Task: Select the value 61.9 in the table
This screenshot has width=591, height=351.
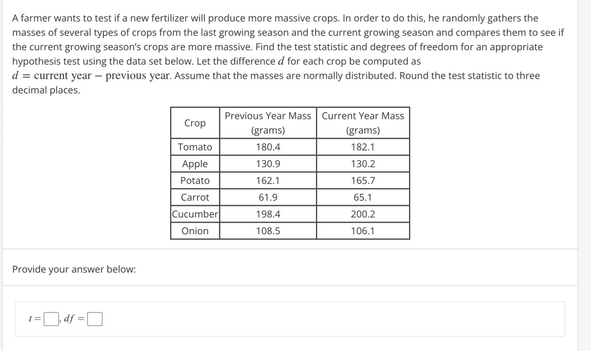Action: tap(268, 197)
